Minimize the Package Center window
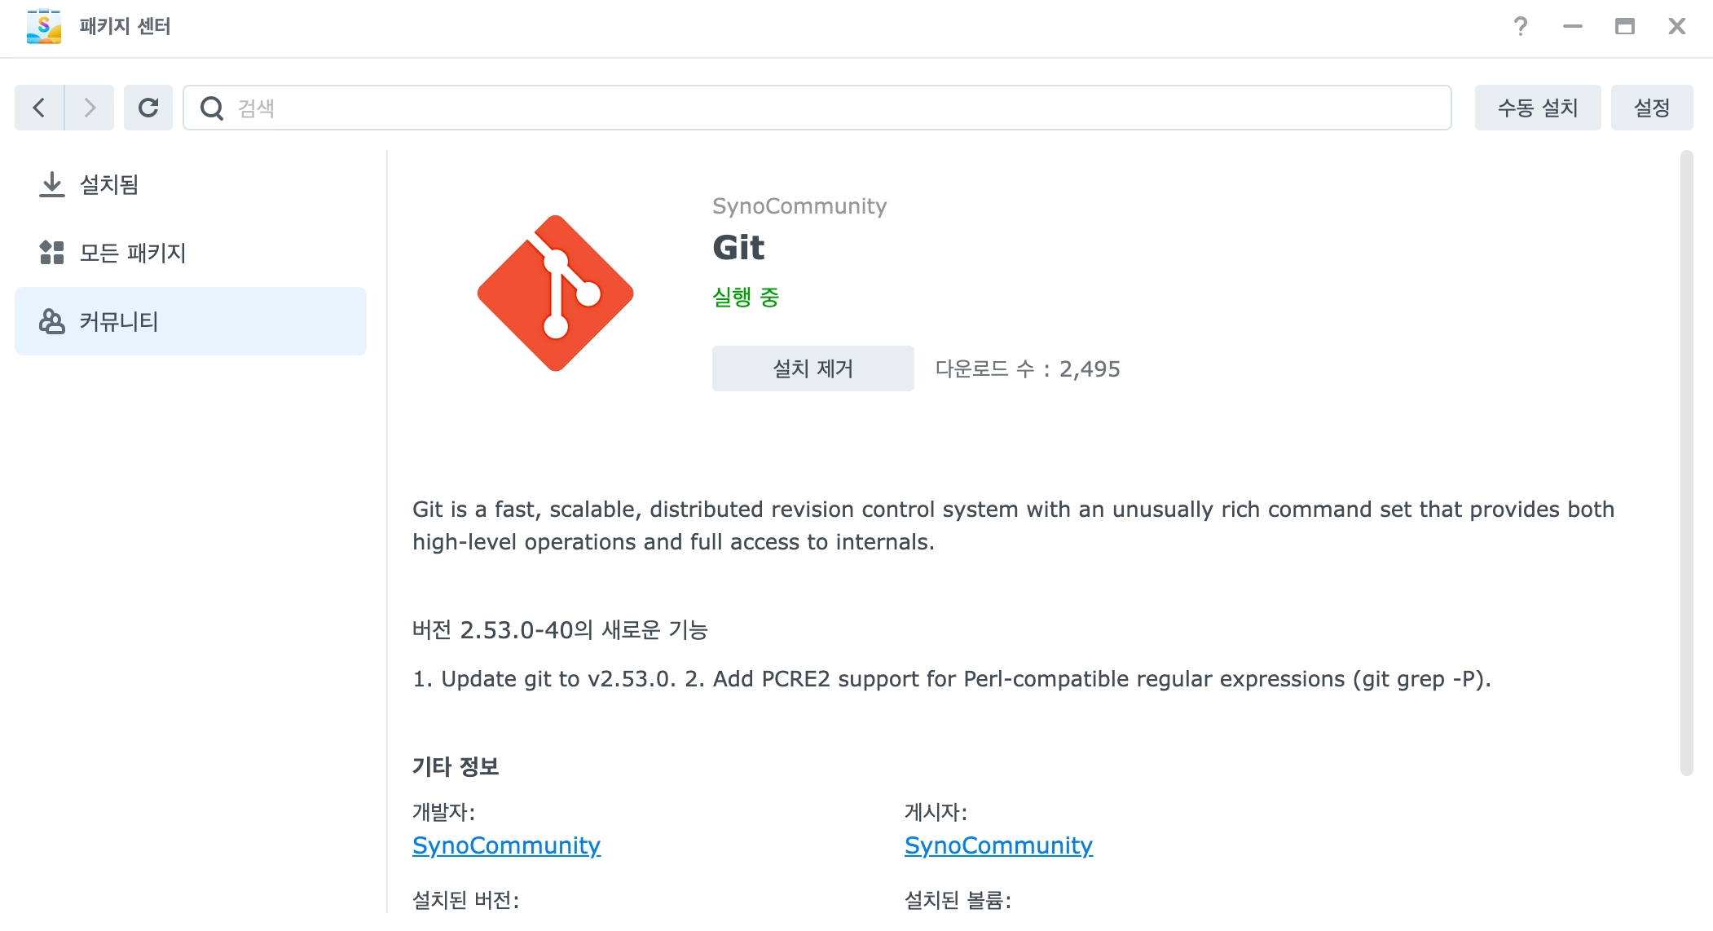1713x931 pixels. [1573, 26]
